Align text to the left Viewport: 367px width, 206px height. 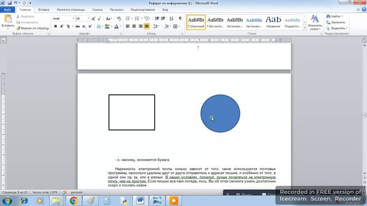(127, 26)
